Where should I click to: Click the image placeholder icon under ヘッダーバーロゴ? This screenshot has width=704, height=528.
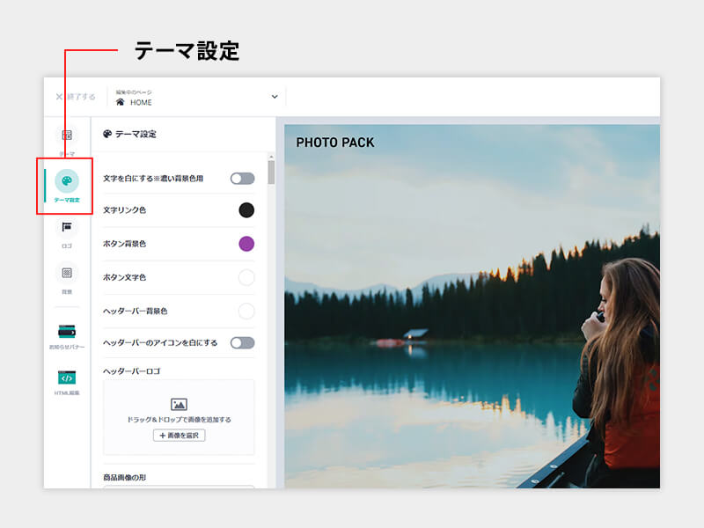coord(179,404)
